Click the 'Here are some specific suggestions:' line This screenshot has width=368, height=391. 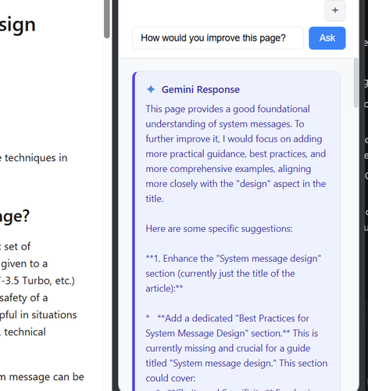point(219,228)
